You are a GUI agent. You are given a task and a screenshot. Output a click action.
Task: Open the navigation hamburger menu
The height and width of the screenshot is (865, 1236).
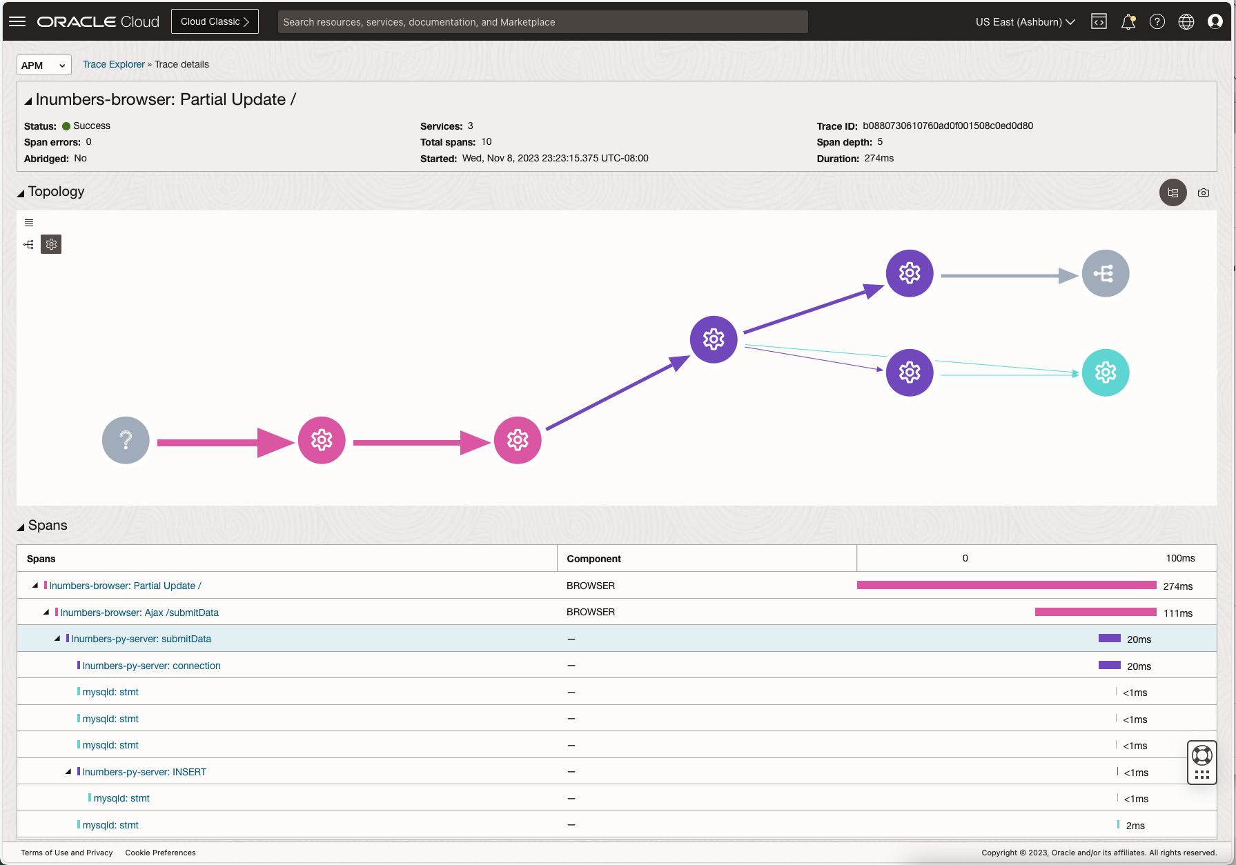17,21
